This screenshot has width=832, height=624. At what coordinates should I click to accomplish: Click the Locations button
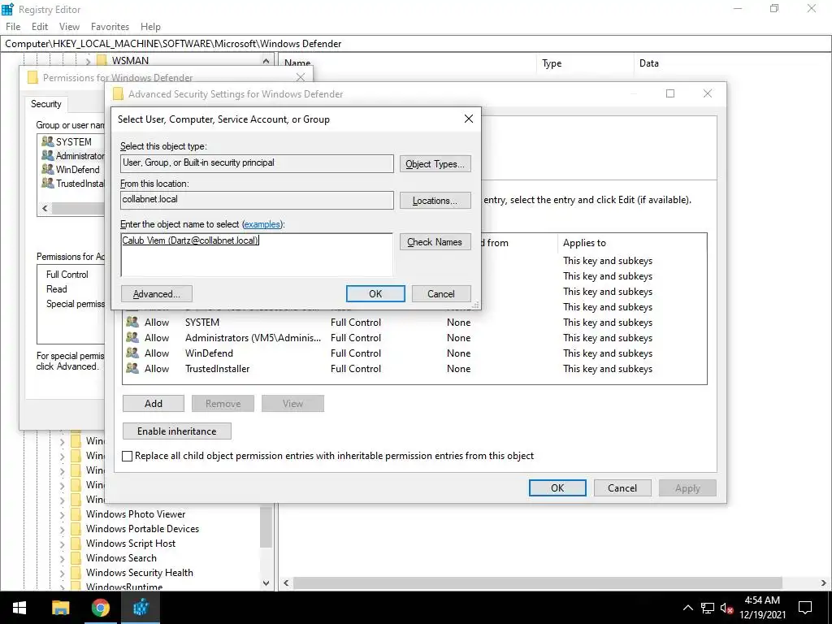pyautogui.click(x=435, y=201)
